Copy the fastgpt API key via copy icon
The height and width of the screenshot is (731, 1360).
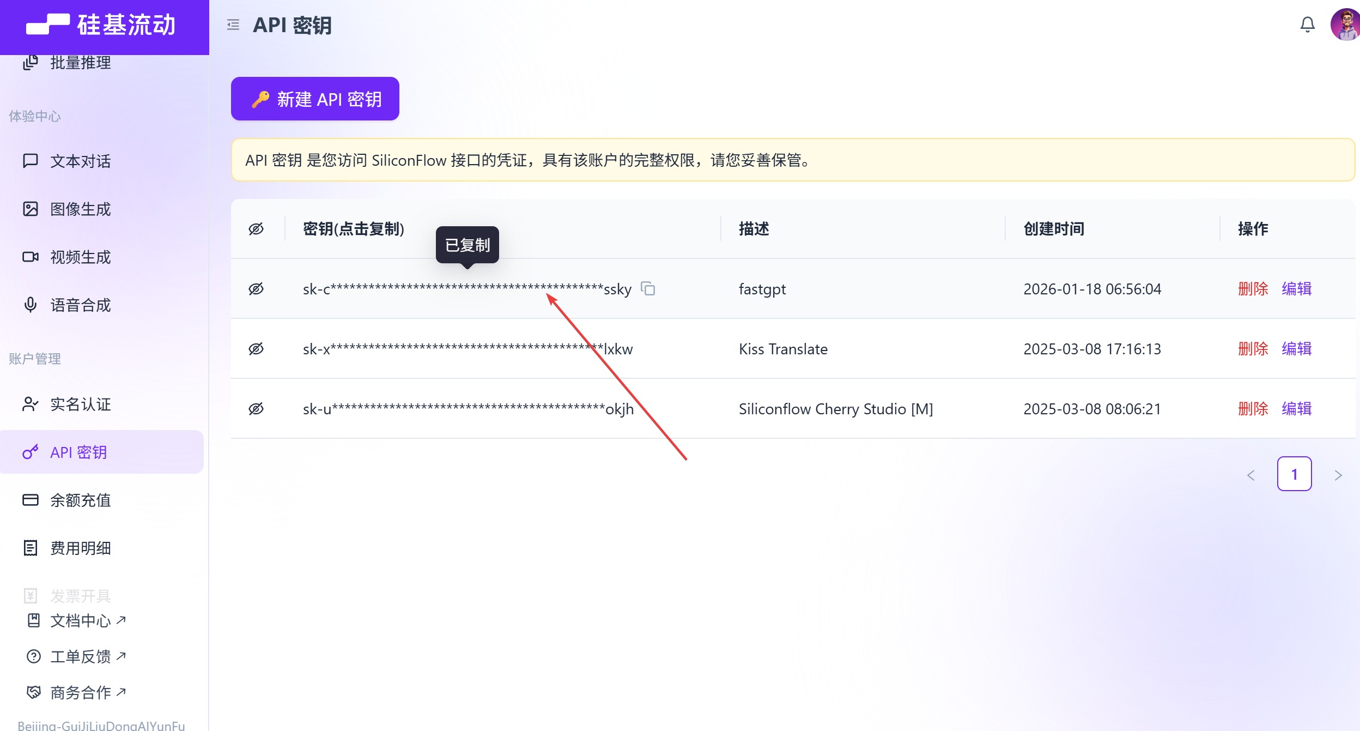648,289
